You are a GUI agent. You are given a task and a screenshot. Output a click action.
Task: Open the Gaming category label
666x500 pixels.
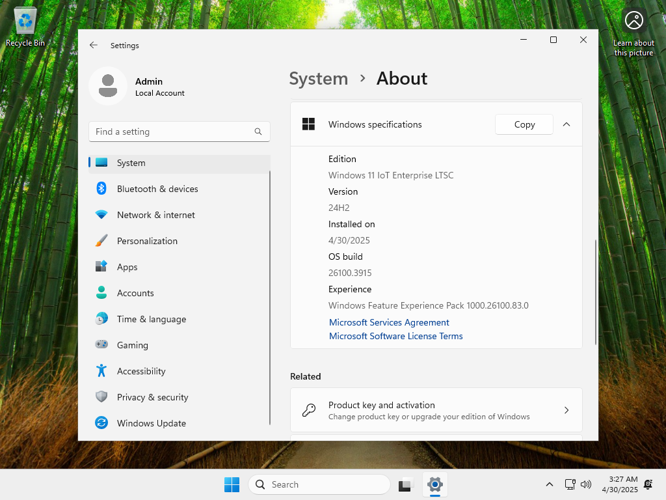click(x=133, y=345)
